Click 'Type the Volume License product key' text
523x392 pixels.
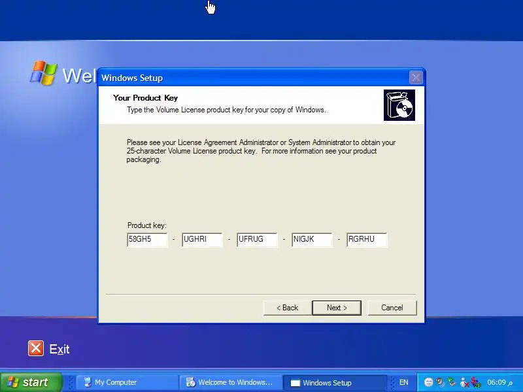tap(226, 110)
